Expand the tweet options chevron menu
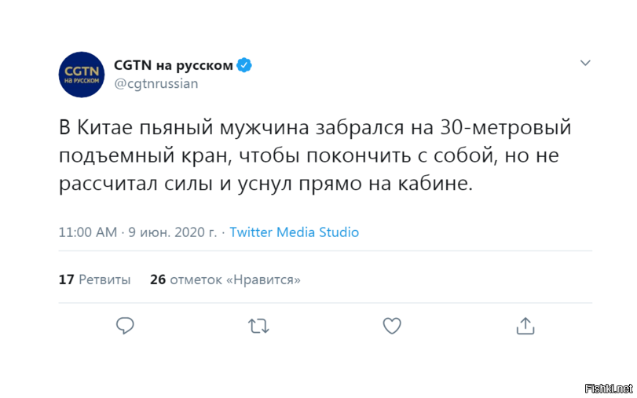The height and width of the screenshot is (398, 637). (x=584, y=63)
